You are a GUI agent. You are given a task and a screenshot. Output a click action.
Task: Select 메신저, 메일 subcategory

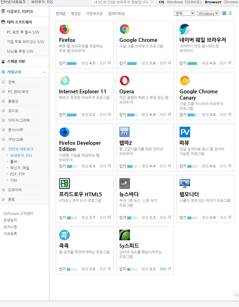pos(20,168)
